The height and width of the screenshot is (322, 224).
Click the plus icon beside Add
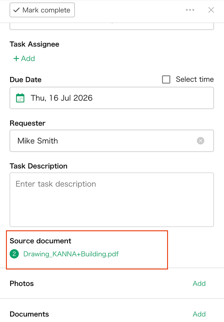[x=16, y=59]
